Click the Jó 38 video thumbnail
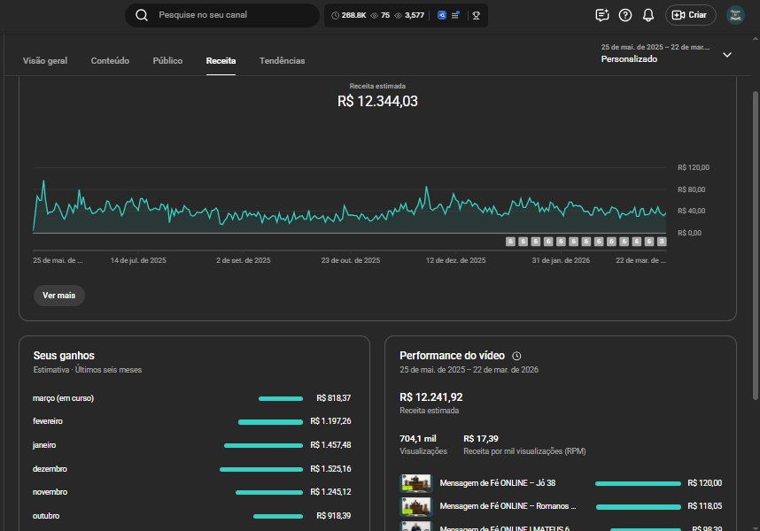The height and width of the screenshot is (531, 760). (x=415, y=483)
